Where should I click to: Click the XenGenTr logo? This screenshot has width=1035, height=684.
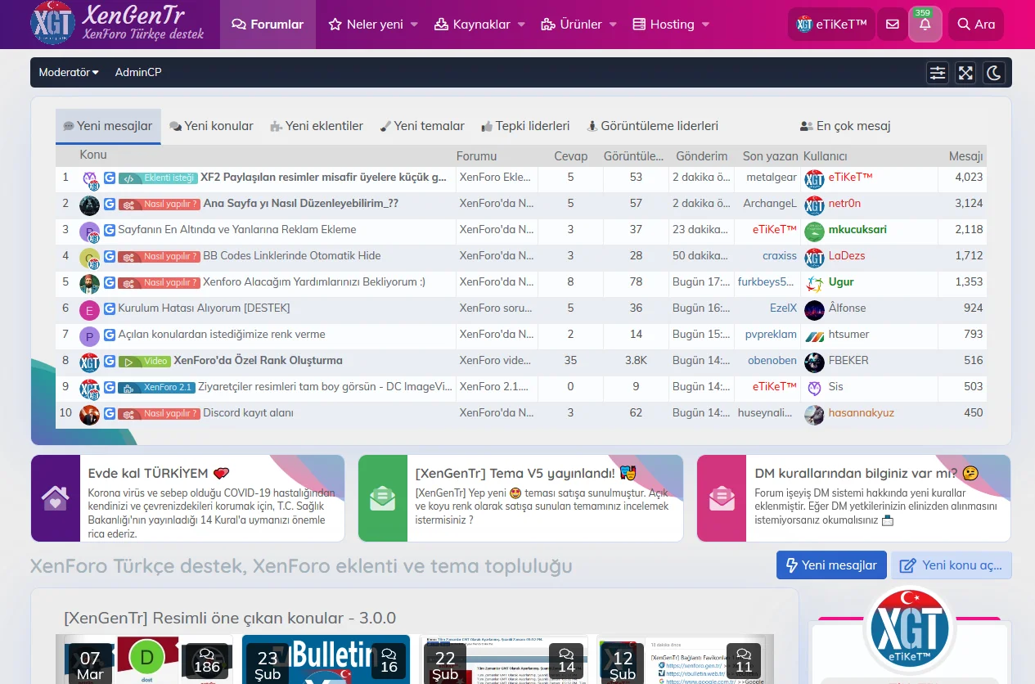[118, 24]
